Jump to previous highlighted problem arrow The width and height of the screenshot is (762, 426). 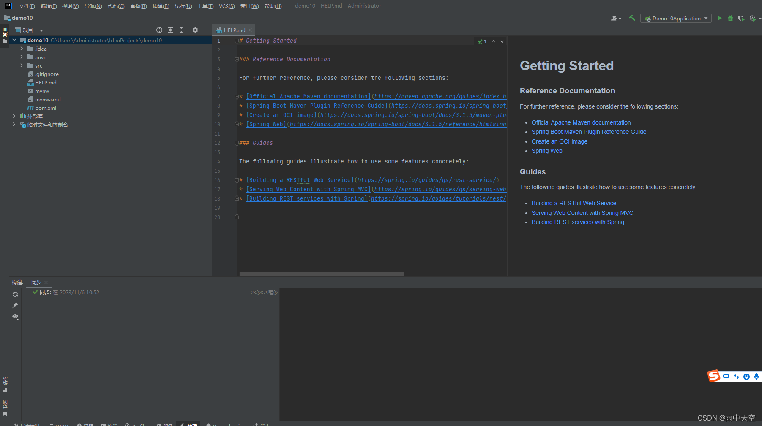click(493, 41)
